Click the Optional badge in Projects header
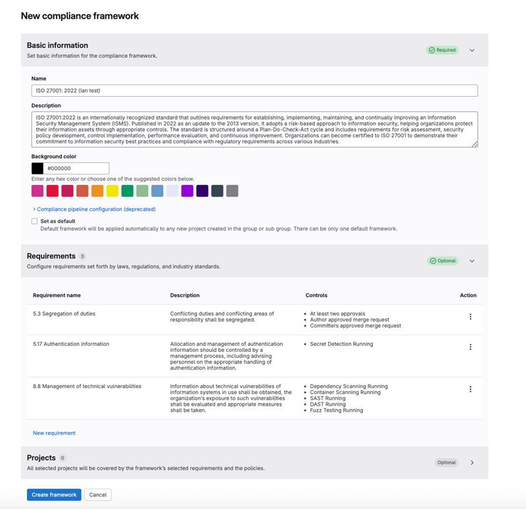 click(x=446, y=462)
